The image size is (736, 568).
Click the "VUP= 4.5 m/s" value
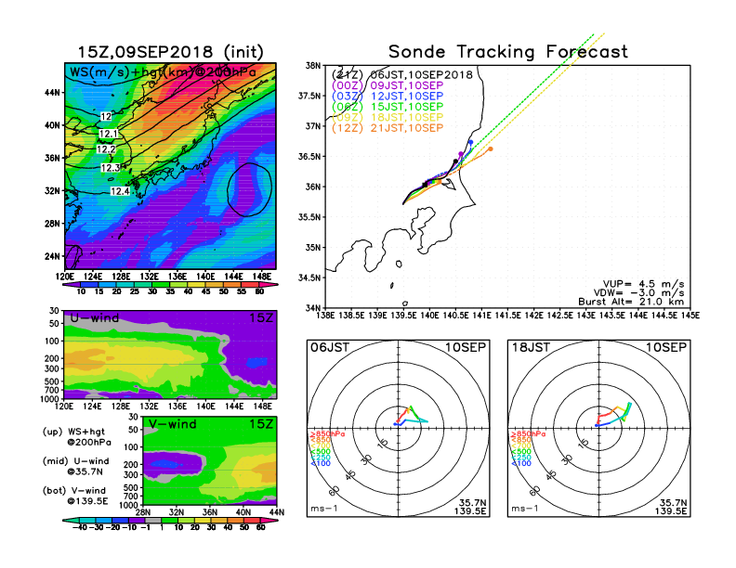tap(643, 284)
